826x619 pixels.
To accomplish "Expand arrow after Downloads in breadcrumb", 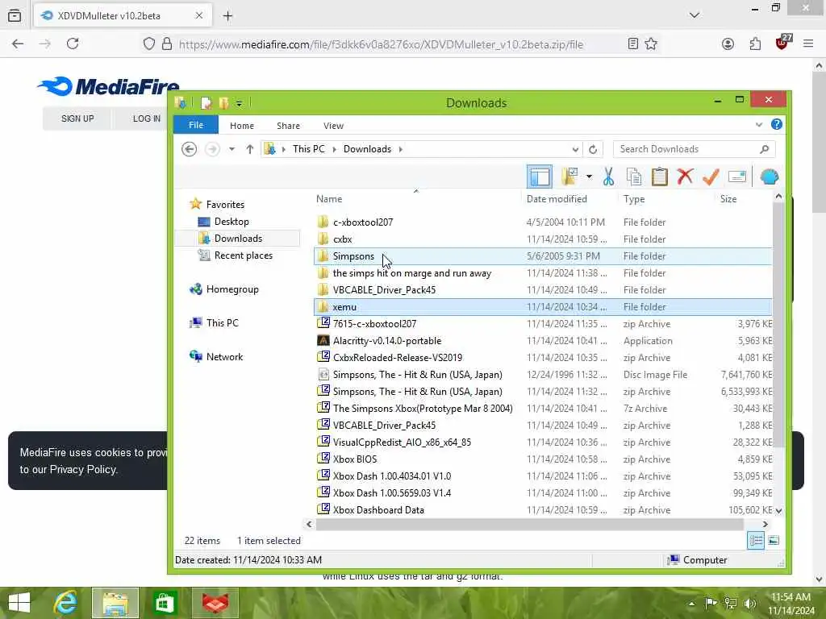I will 401,149.
